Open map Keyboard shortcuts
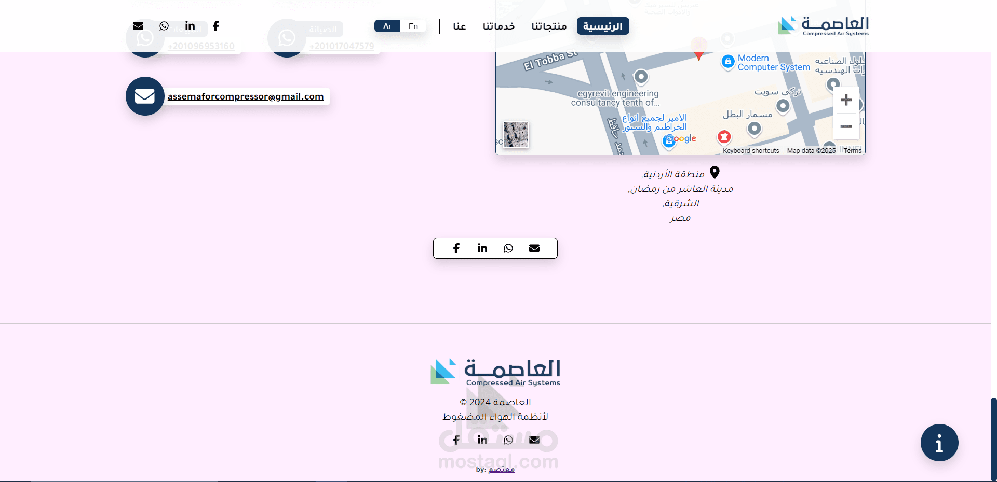The image size is (997, 482). coord(751,151)
